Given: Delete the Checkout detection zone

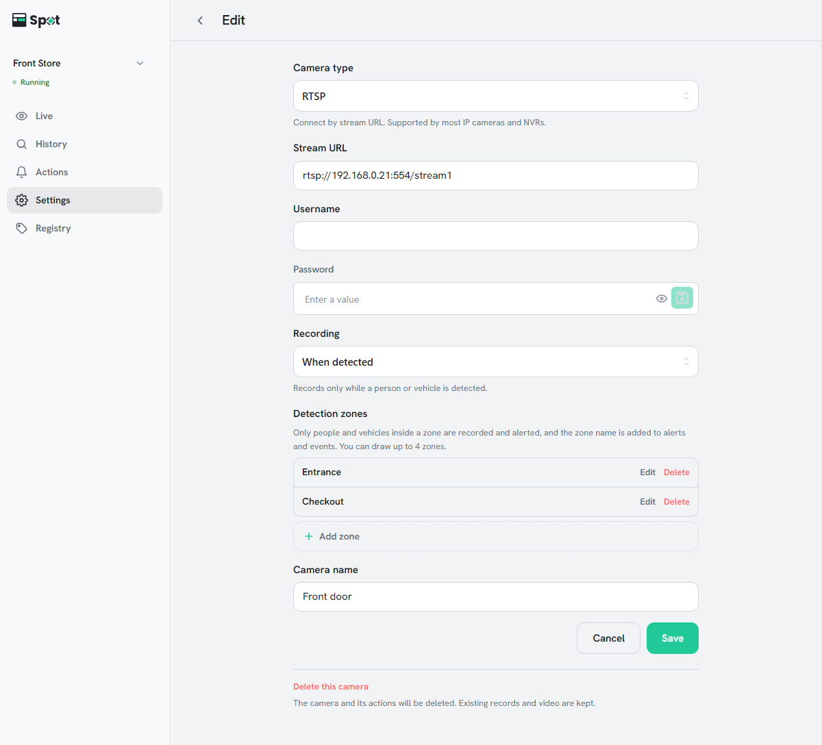Looking at the screenshot, I should coord(677,502).
